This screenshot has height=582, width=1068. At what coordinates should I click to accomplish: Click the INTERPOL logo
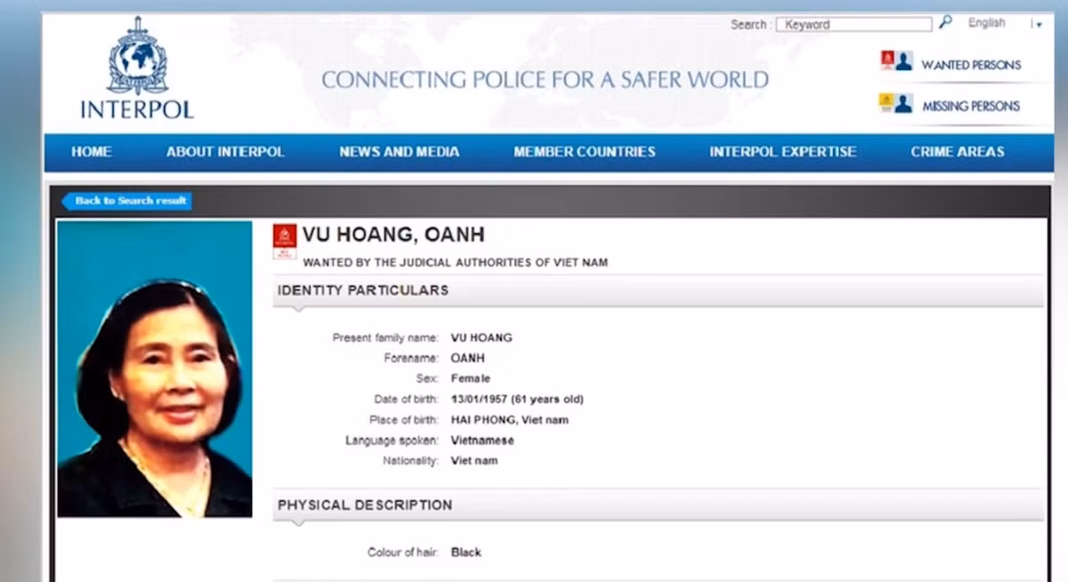(137, 69)
